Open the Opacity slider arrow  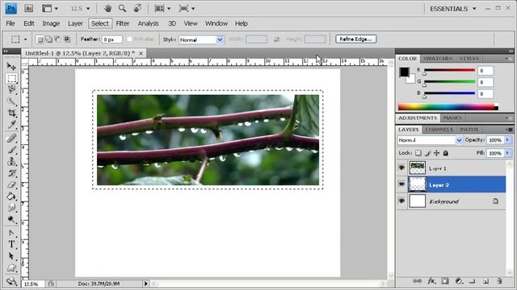pyautogui.click(x=508, y=140)
